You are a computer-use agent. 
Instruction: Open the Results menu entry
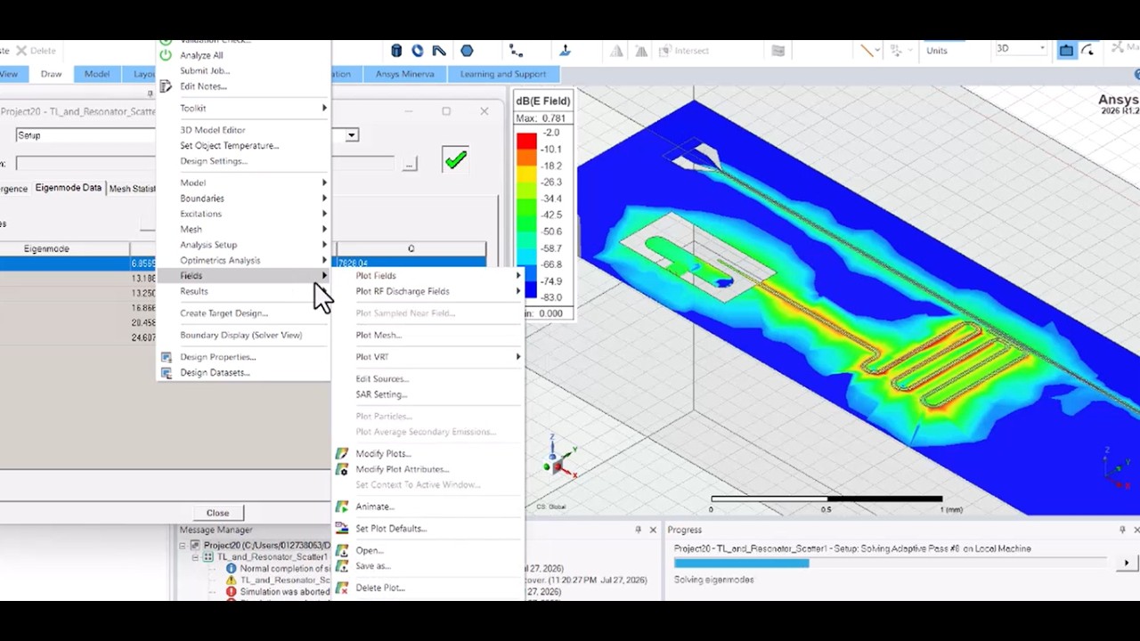[x=244, y=292]
